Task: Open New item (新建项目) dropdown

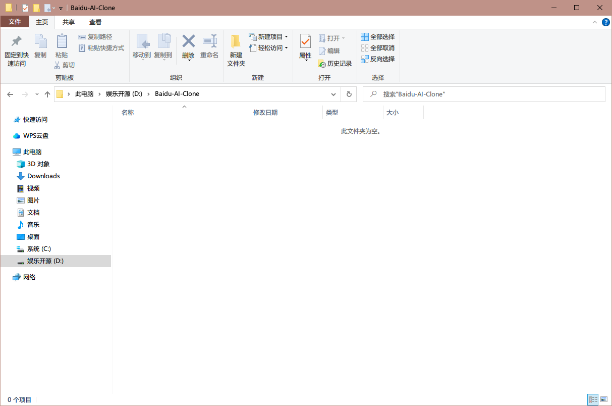Action: (268, 37)
